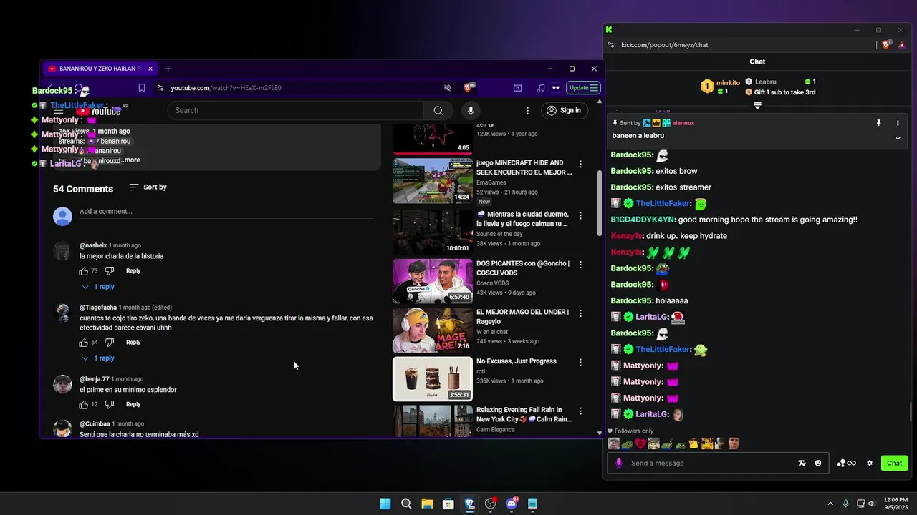
Task: Click the browser Update button
Action: [x=583, y=88]
